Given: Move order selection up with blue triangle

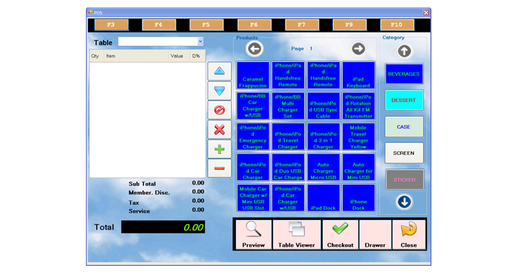Looking at the screenshot, I should 219,71.
